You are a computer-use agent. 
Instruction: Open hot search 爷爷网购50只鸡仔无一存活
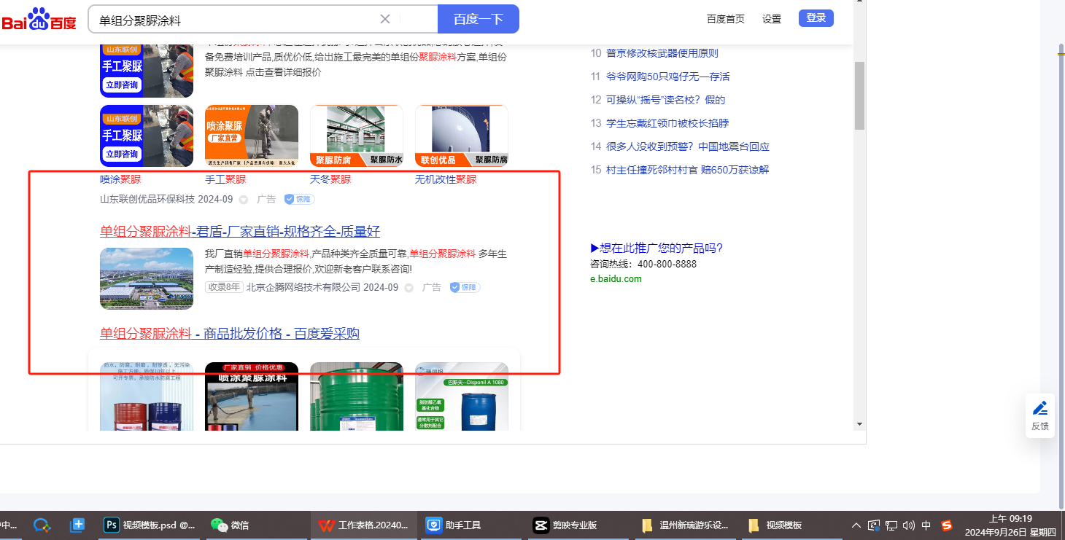point(667,77)
